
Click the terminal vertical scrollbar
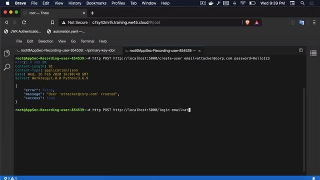(304, 129)
